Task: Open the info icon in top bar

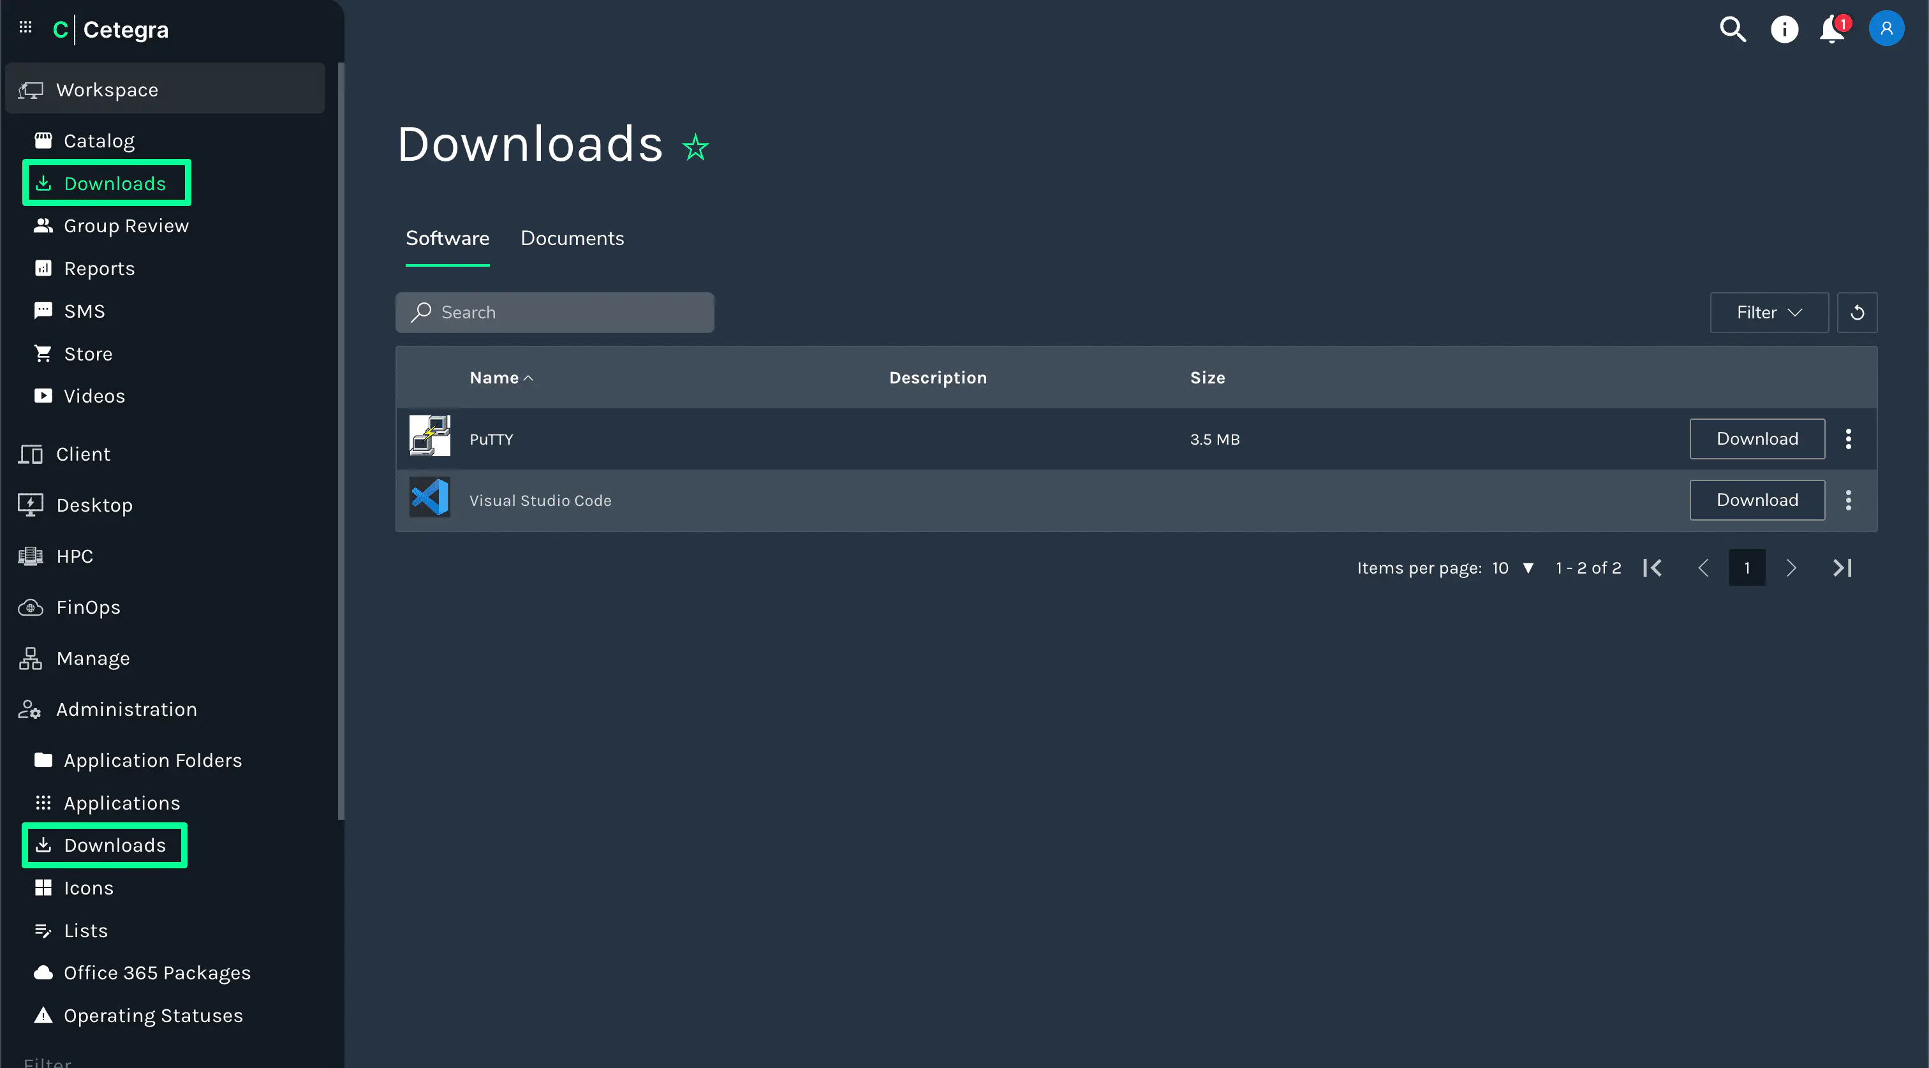Action: 1784,30
